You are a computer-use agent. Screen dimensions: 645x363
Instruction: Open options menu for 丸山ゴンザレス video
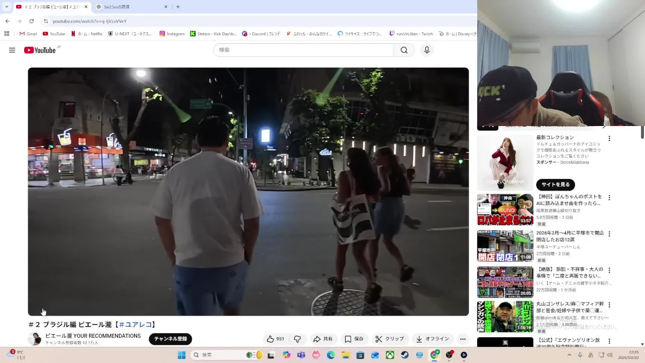[x=609, y=305]
